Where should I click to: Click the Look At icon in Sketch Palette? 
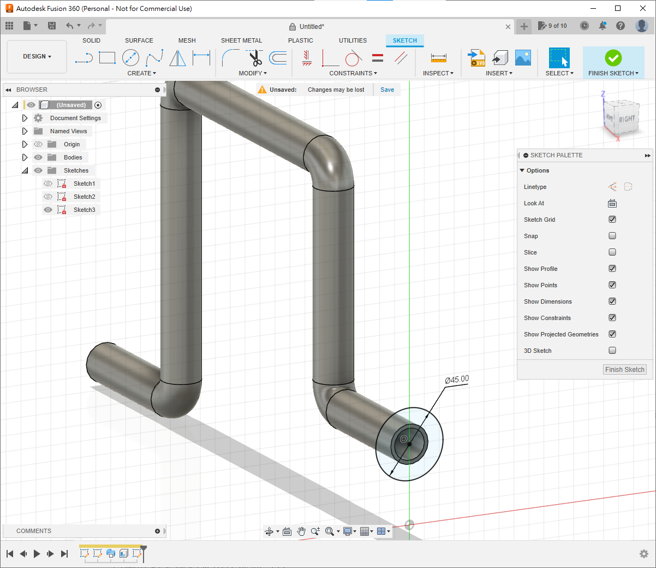(612, 203)
